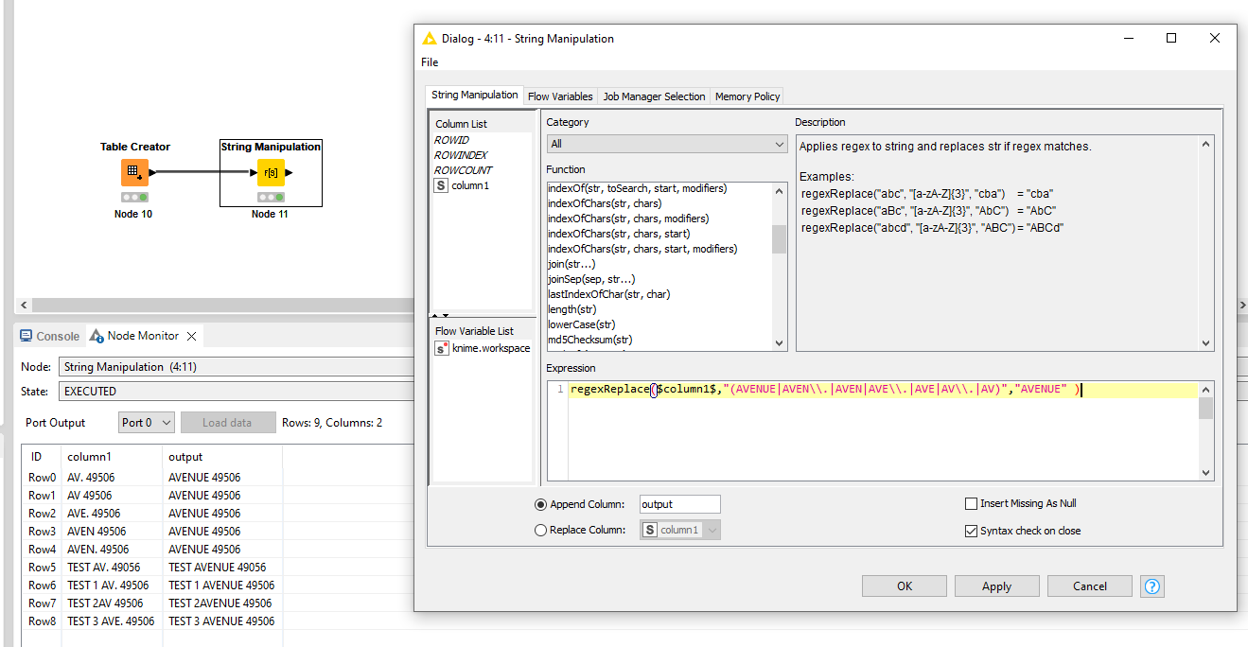Switch to the Flow Variables tab

(560, 96)
